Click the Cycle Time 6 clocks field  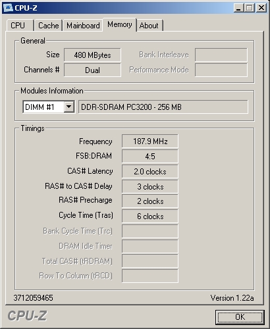click(x=150, y=216)
